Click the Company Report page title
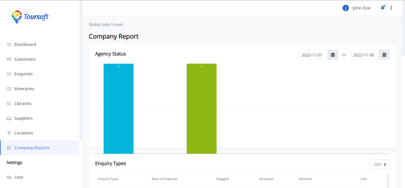 click(x=114, y=36)
